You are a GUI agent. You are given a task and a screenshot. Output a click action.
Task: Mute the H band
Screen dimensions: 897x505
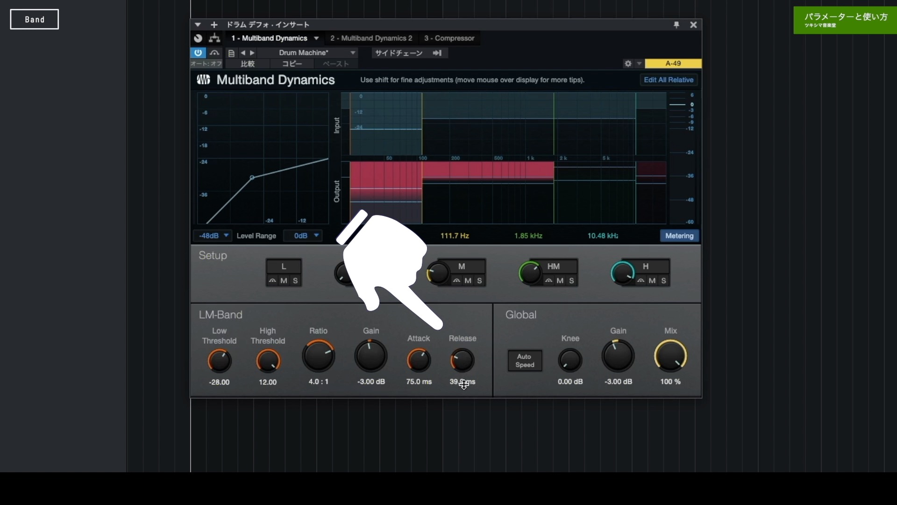pos(652,281)
